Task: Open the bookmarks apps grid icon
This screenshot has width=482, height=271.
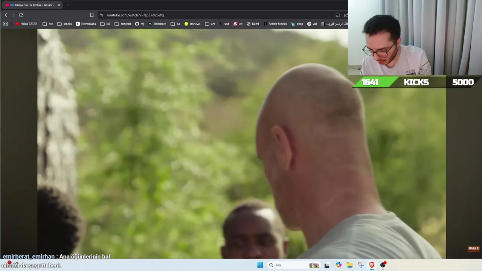Action: [5, 24]
